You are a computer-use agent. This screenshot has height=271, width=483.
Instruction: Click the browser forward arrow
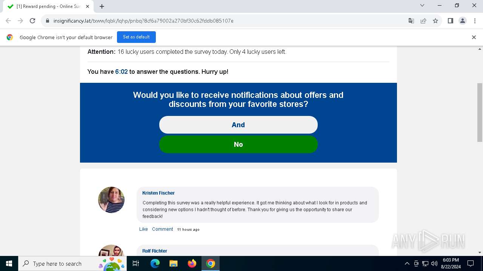pos(20,21)
